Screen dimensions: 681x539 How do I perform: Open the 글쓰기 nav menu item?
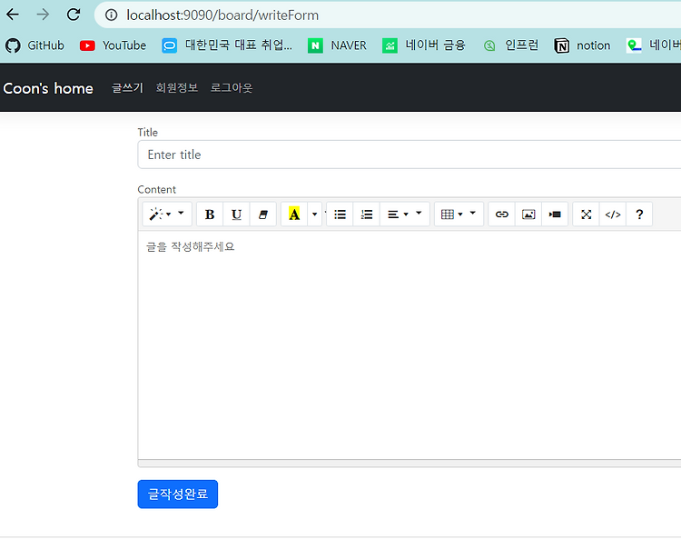[x=127, y=88]
